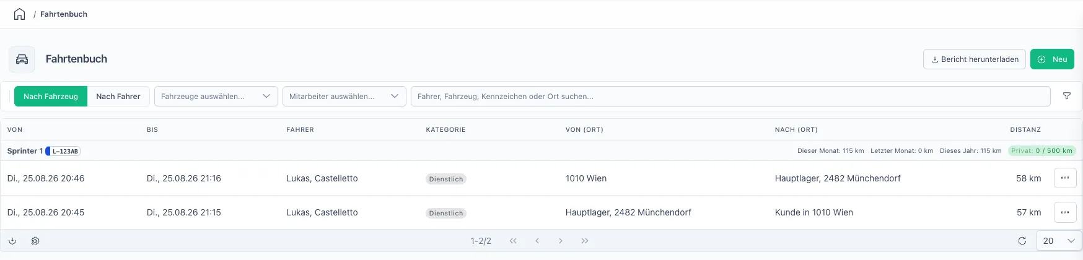
Task: Sort by VON (ORT) column header
Action: (584, 130)
